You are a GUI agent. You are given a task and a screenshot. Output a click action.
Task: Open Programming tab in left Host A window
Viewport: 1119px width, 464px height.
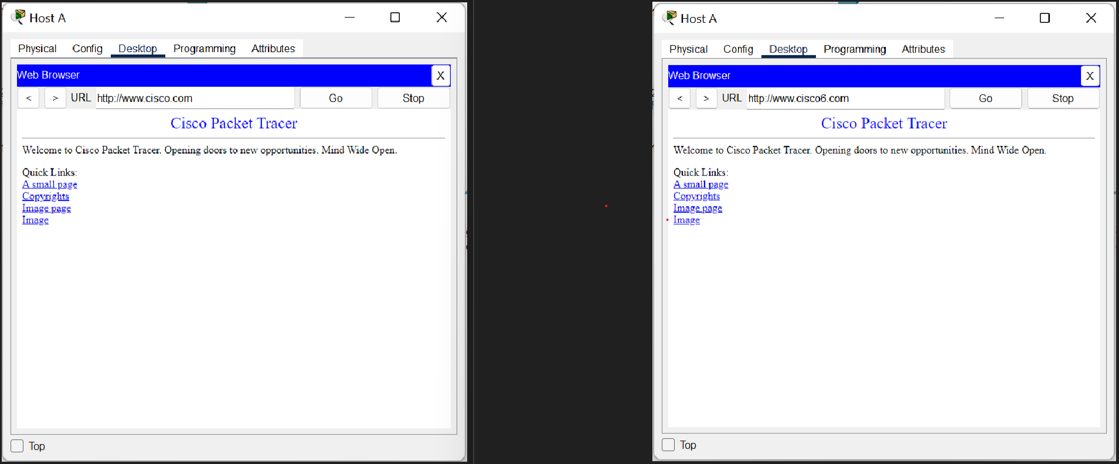tap(205, 49)
